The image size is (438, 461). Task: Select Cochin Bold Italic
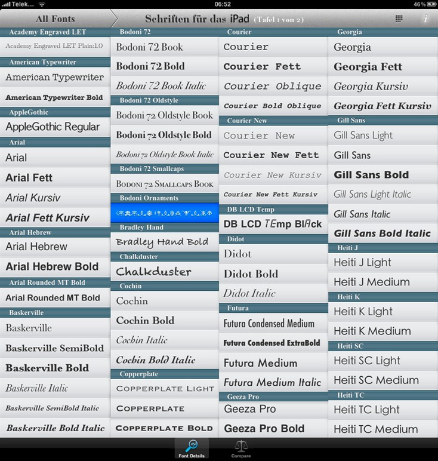165,359
